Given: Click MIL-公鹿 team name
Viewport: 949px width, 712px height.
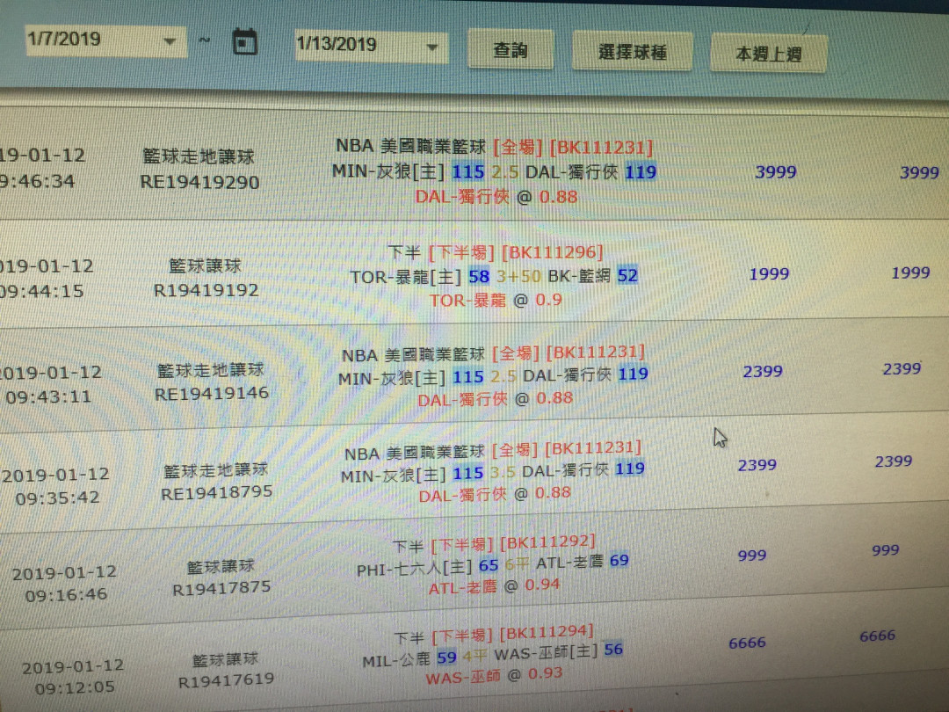Looking at the screenshot, I should coord(395,660).
